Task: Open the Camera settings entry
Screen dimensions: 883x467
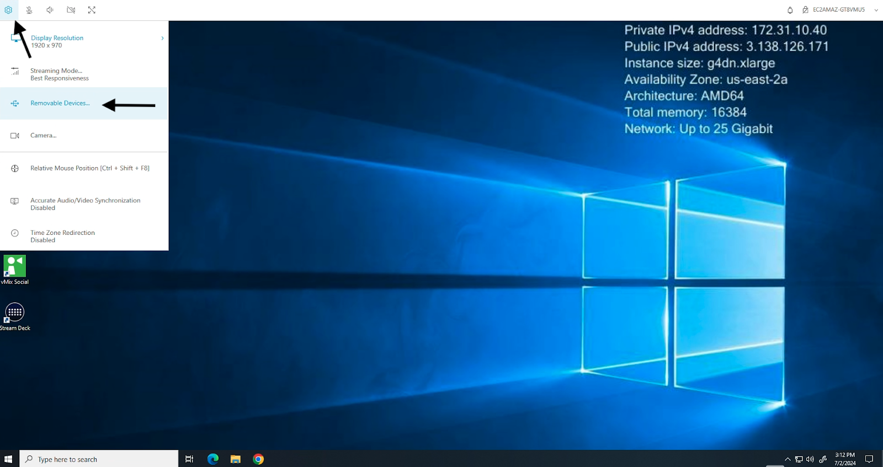Action: point(84,136)
